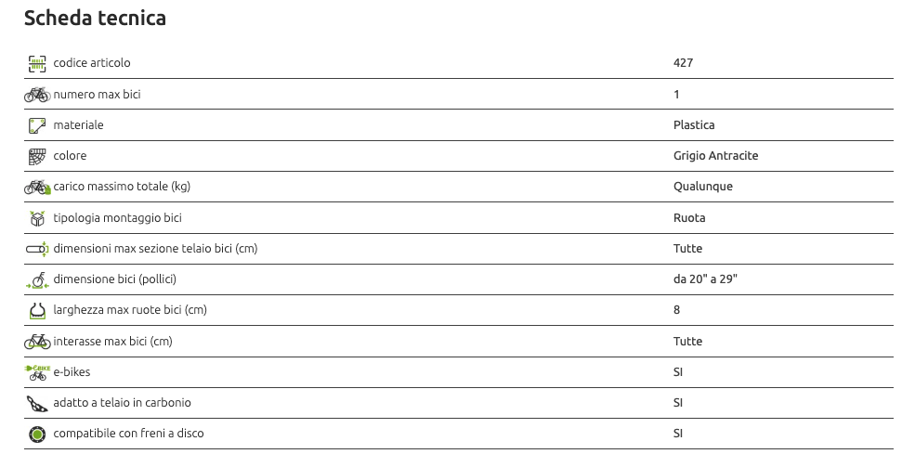The height and width of the screenshot is (467, 915).
Task: Click the larghezza max ruote tire icon
Action: [37, 310]
